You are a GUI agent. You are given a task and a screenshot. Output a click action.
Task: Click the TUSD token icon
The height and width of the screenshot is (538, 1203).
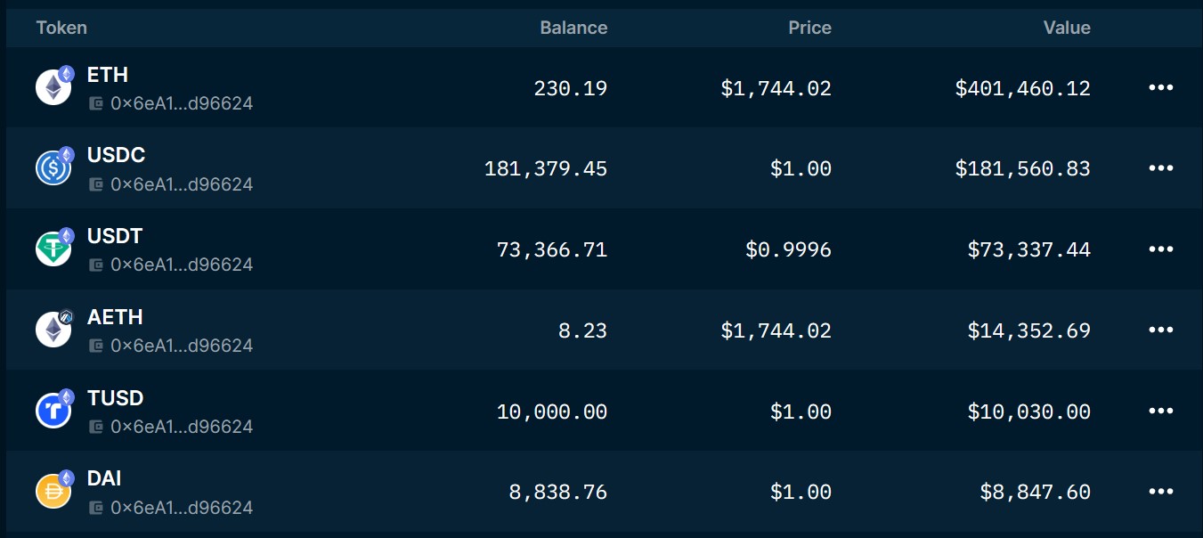click(53, 411)
